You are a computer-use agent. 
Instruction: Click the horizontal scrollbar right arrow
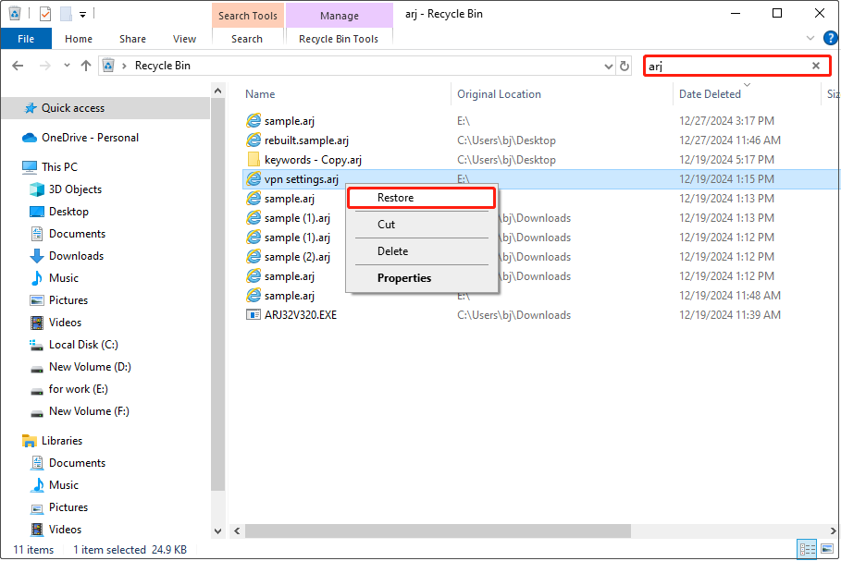(833, 531)
